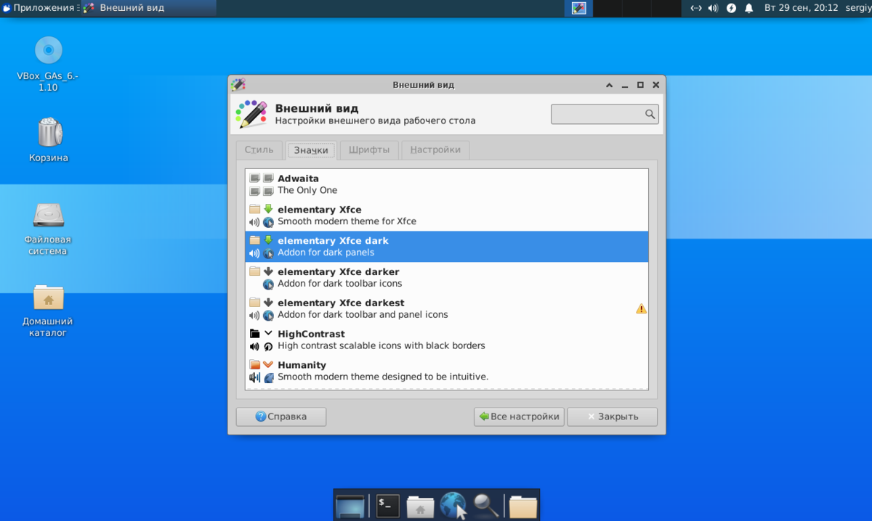Select the elementary Xfce darker theme
The image size is (872, 521).
click(x=447, y=278)
